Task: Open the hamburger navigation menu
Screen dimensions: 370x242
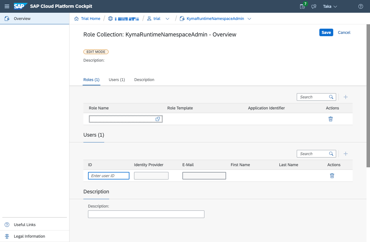Action: [7, 6]
